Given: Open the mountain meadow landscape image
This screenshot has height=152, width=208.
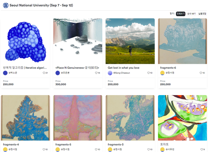Looking at the screenshot, I should (130, 41).
